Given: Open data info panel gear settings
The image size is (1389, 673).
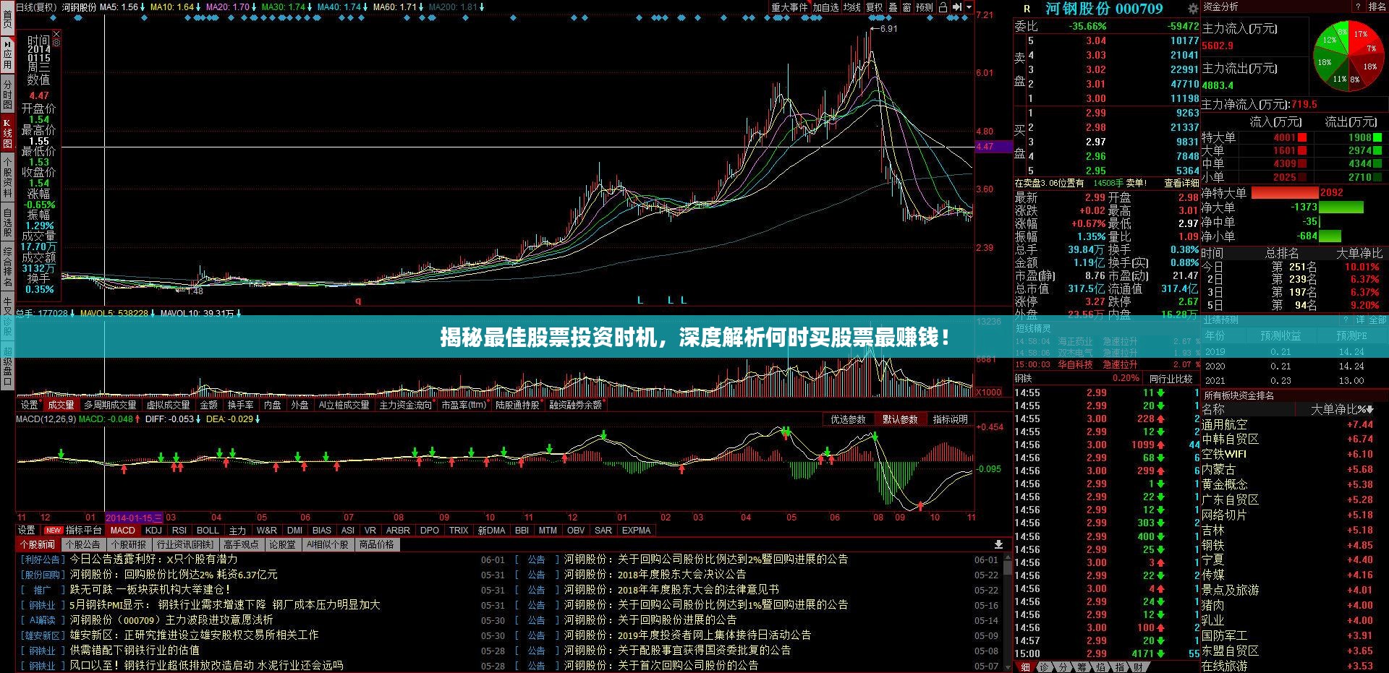Looking at the screenshot, I should (x=56, y=43).
